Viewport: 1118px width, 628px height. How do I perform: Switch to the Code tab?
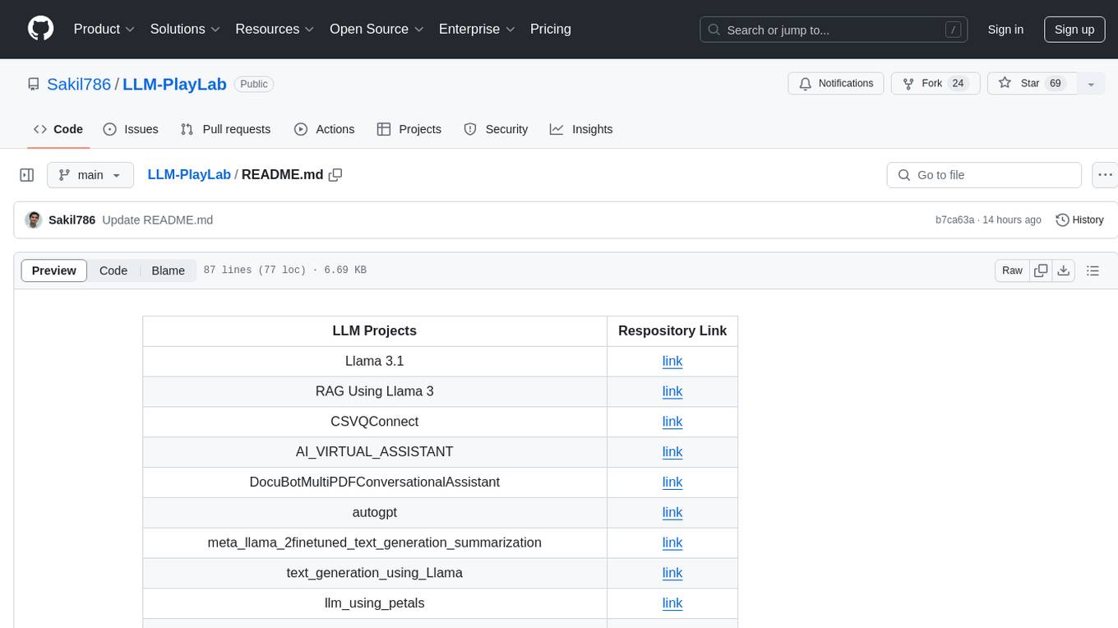pyautogui.click(x=58, y=129)
